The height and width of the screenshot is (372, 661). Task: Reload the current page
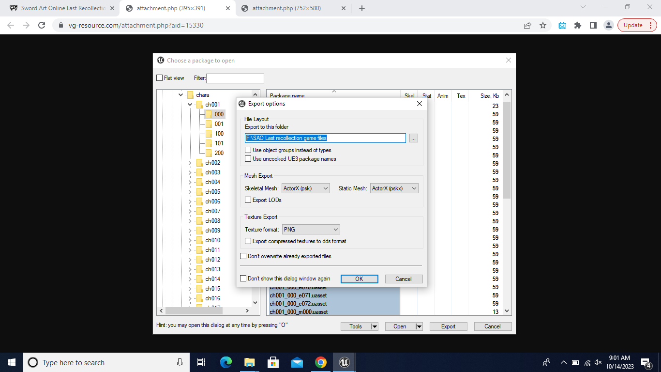click(42, 25)
